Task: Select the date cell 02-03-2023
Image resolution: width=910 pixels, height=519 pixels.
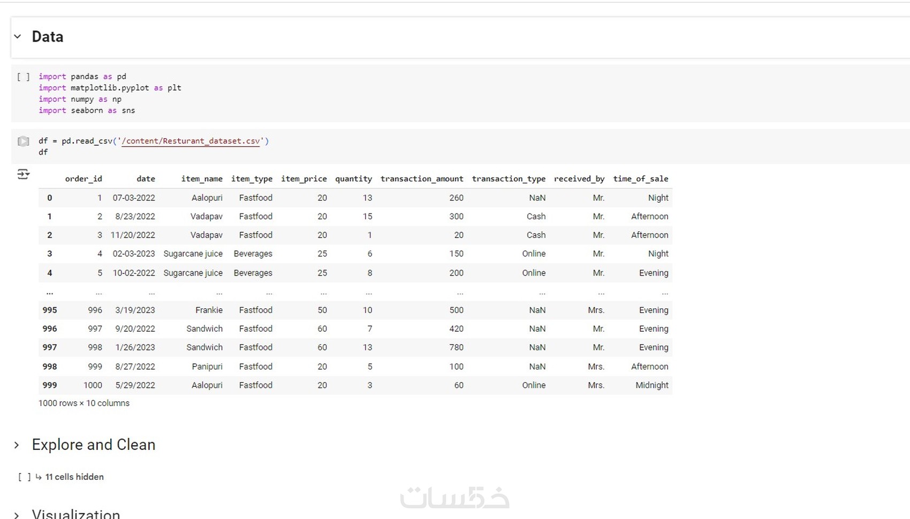Action: coord(134,254)
